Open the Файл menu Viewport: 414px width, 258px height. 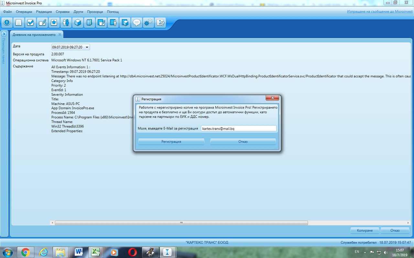tap(7, 12)
